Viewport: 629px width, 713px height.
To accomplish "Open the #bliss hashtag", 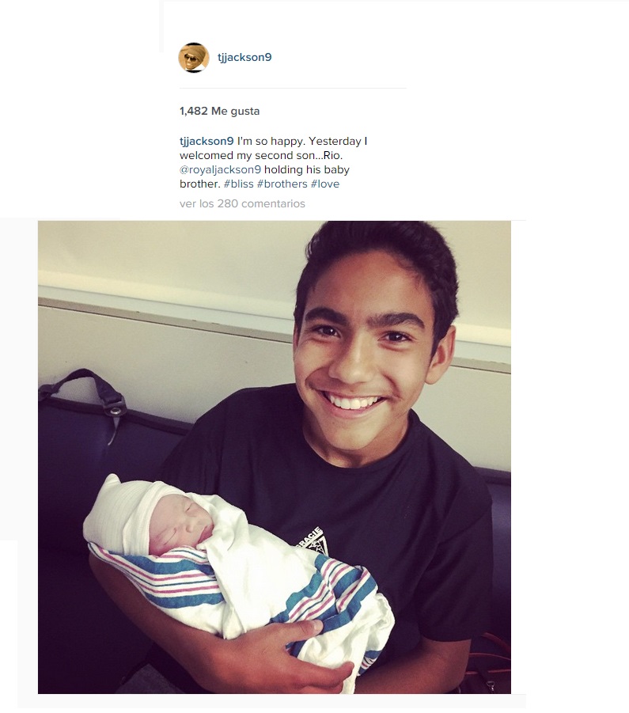I will pos(239,184).
